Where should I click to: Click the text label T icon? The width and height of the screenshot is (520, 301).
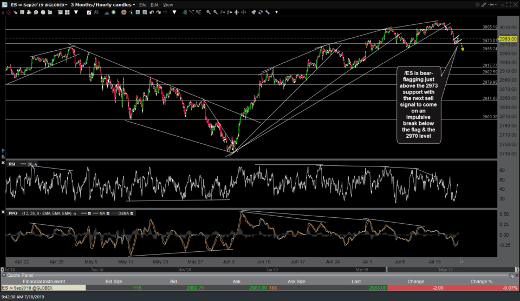(138, 12)
